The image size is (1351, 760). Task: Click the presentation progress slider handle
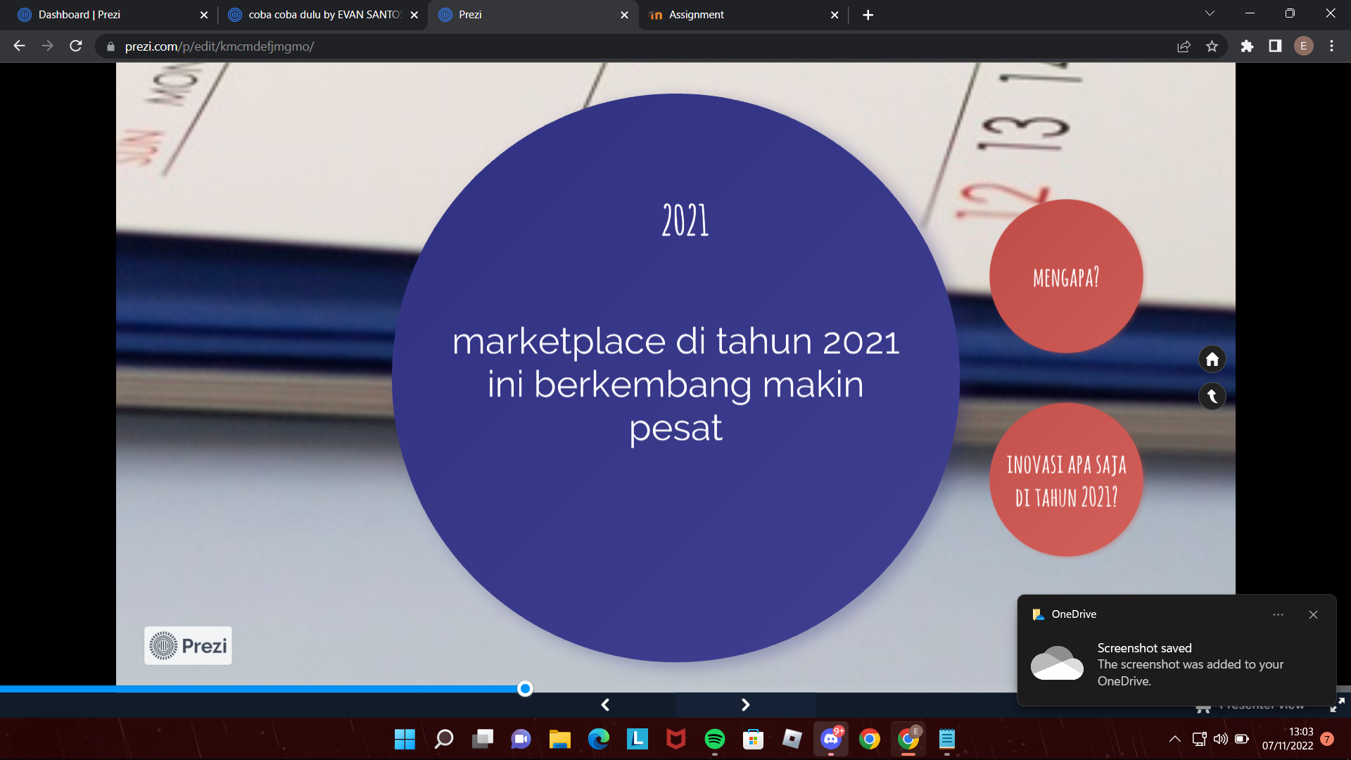[x=525, y=689]
